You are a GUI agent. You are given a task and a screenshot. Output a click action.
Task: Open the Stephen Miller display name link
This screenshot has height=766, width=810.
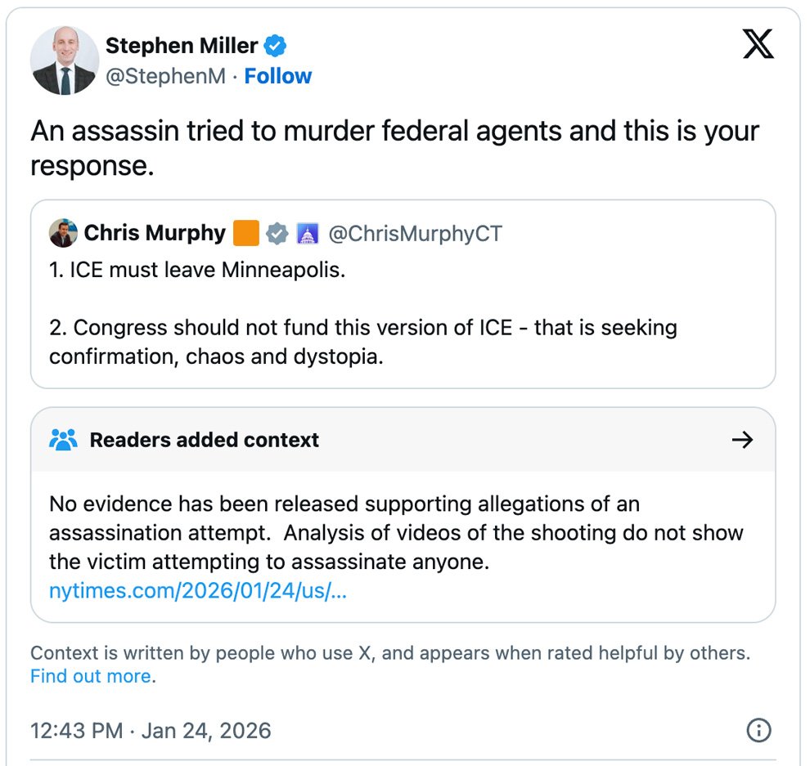click(x=182, y=46)
